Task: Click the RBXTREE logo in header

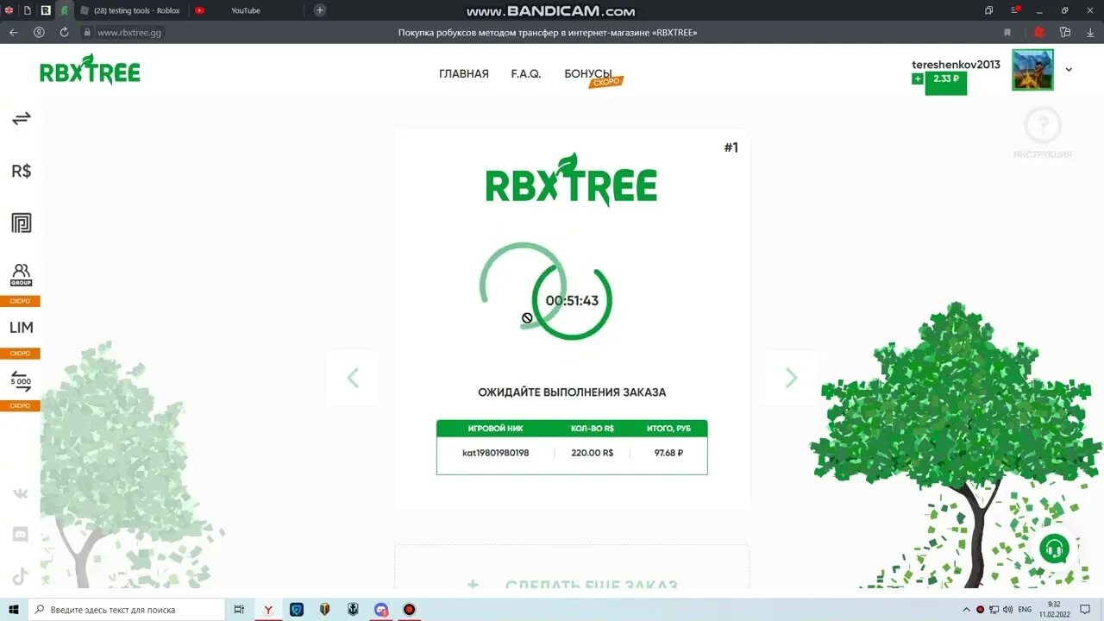Action: [90, 70]
